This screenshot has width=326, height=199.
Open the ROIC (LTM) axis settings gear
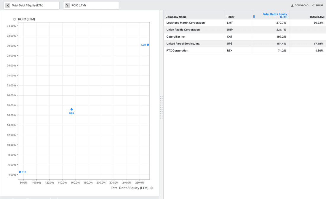pos(14,19)
